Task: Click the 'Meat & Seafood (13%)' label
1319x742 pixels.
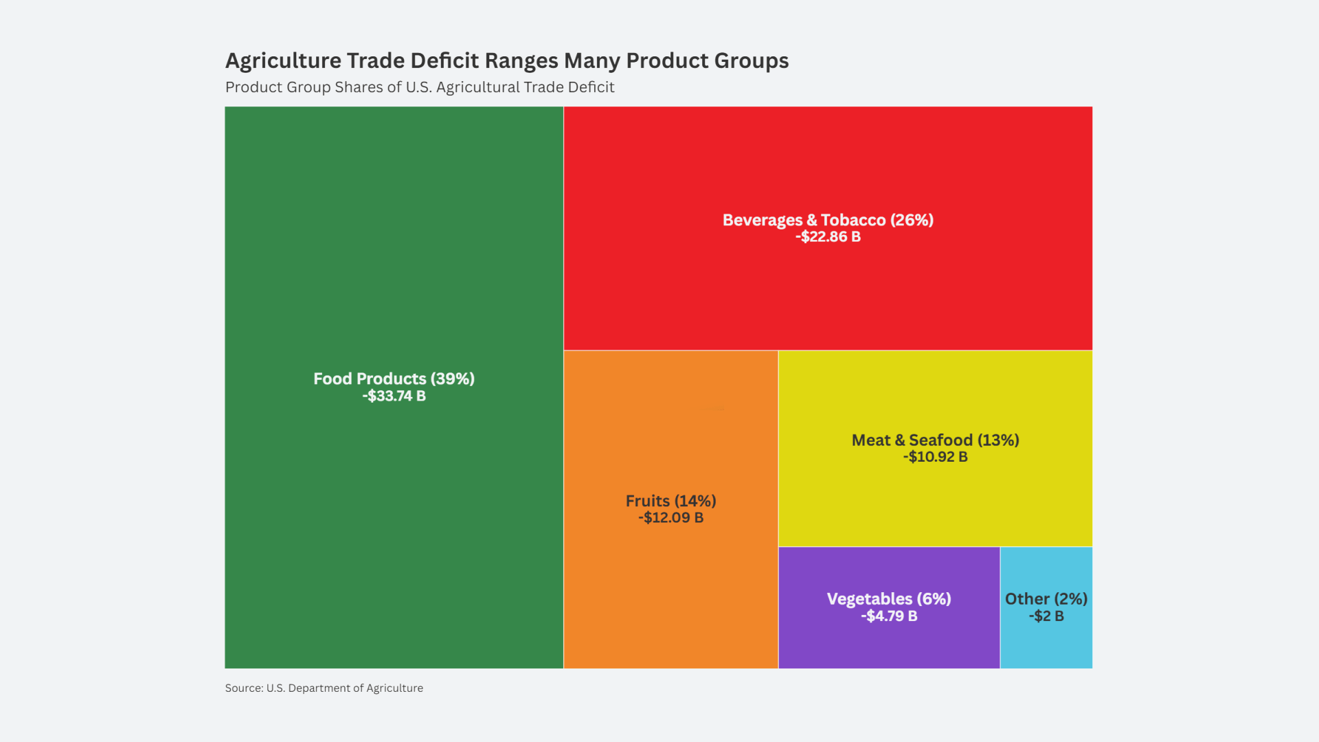Action: coord(935,440)
